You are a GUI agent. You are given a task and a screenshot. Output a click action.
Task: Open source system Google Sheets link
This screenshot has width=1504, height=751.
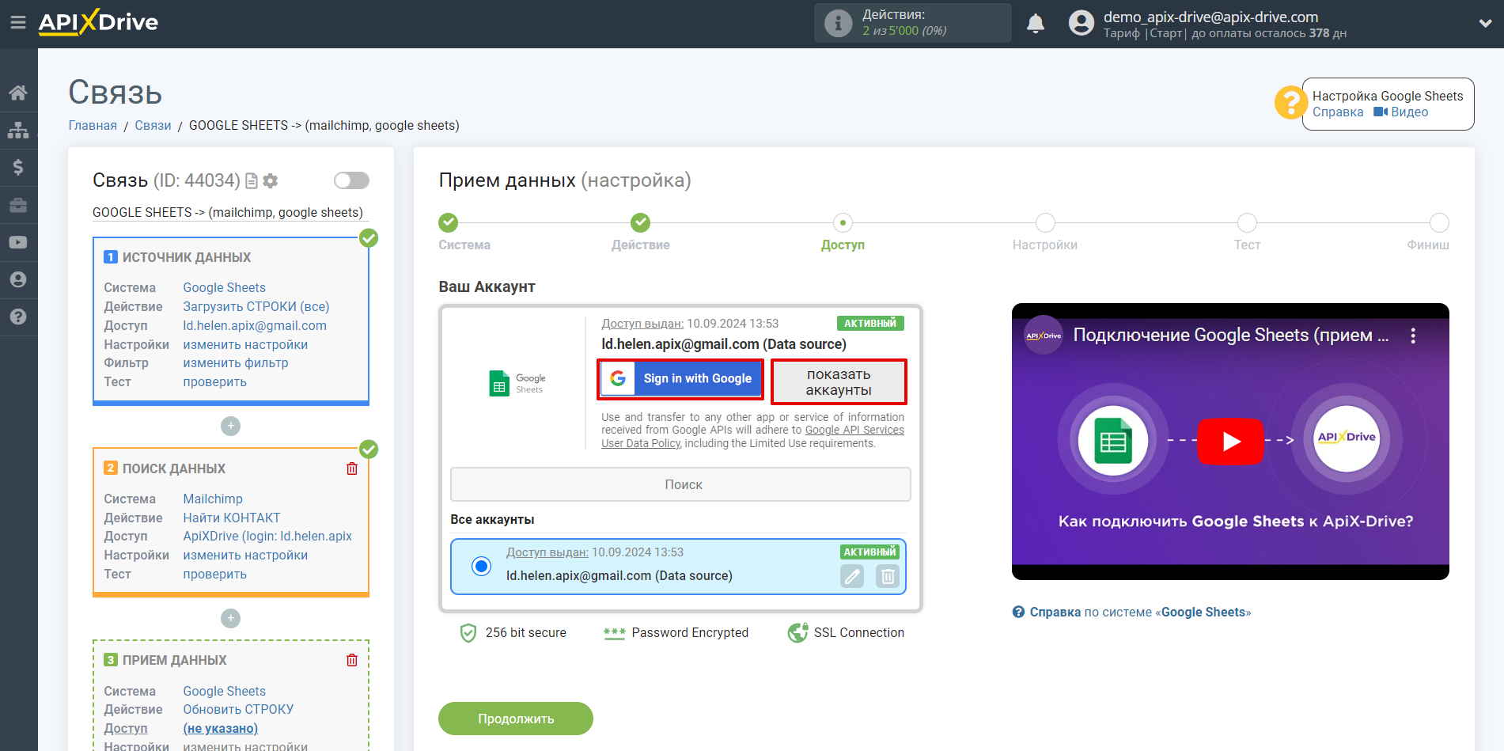click(224, 288)
